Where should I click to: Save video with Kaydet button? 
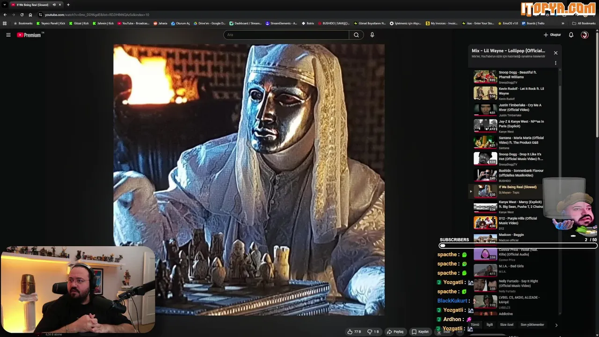pos(420,331)
